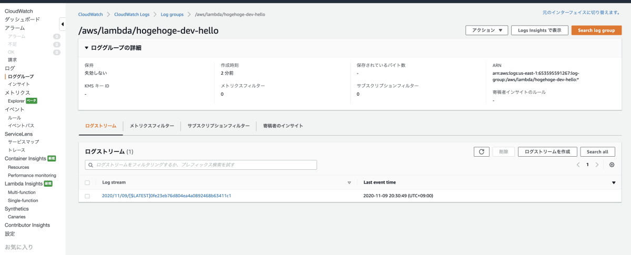Click Logs Insights で表示 button
The width and height of the screenshot is (631, 255).
(540, 30)
